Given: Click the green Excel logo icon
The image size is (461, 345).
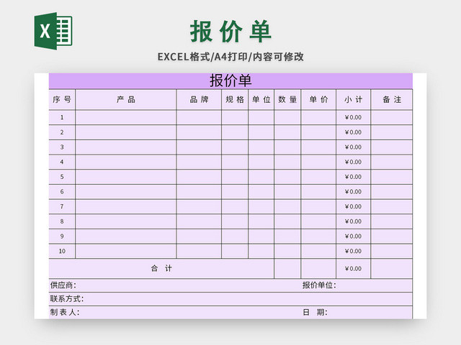Looking at the screenshot, I should [53, 31].
